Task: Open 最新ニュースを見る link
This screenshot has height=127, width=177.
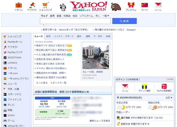Action: [x=100, y=121]
